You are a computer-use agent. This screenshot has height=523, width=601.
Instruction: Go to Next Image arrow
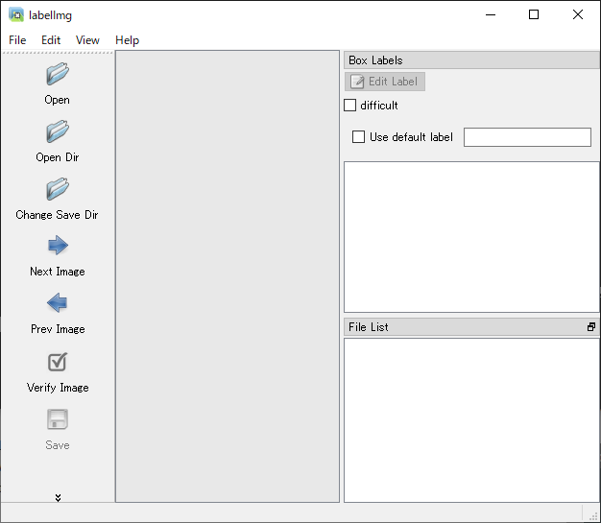(58, 246)
